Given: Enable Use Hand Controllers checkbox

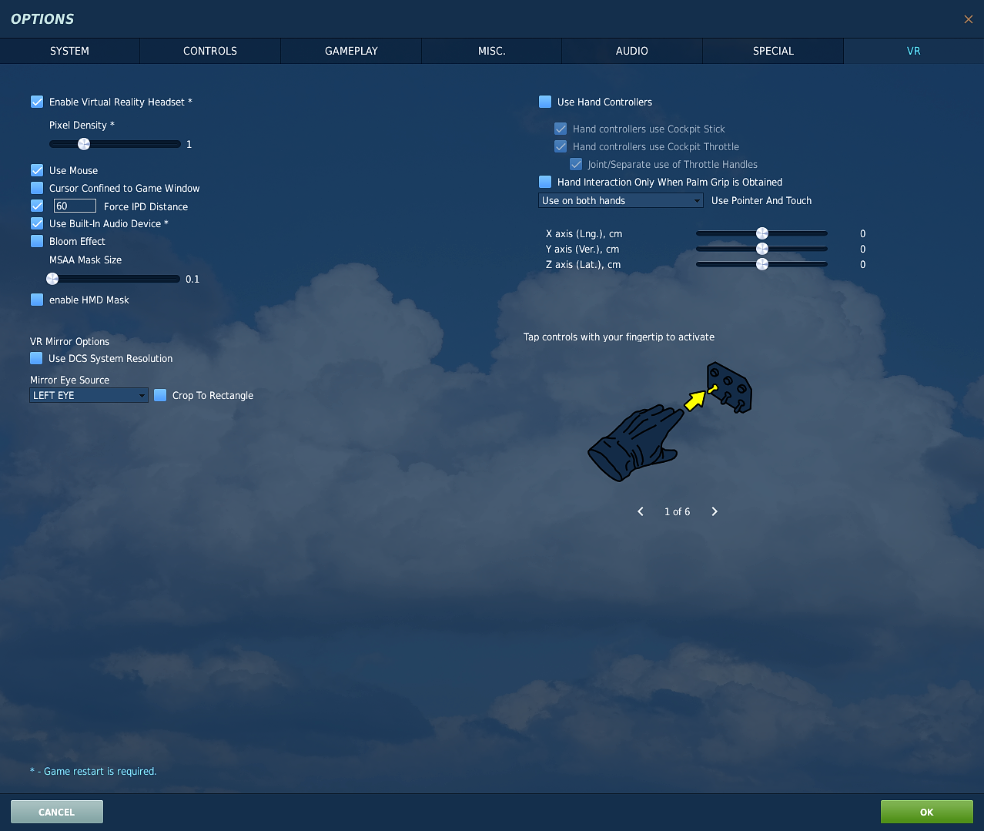Looking at the screenshot, I should (x=545, y=102).
